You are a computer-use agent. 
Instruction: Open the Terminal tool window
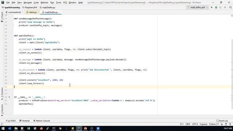pyautogui.click(x=24, y=121)
